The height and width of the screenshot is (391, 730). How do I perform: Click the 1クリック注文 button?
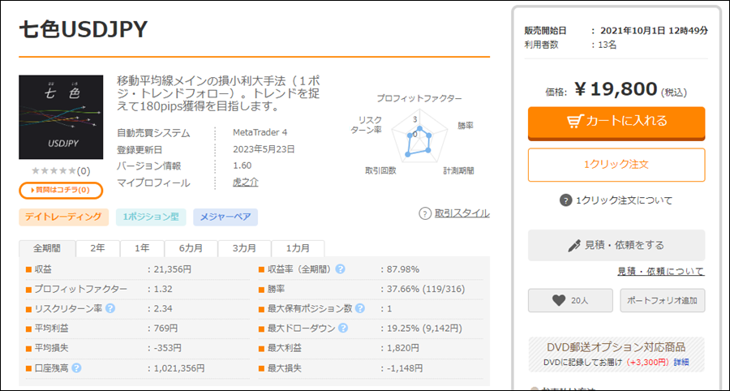tap(616, 165)
